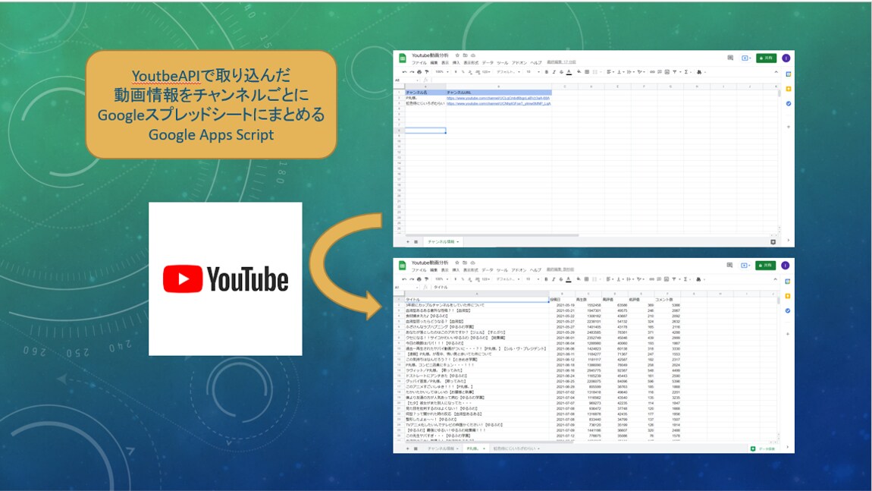Click green share button in lower spreadsheet
Image resolution: width=872 pixels, height=491 pixels.
[x=765, y=265]
